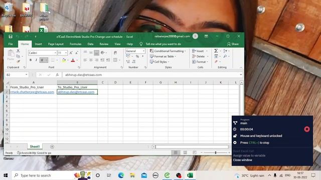This screenshot has width=321, height=180.
Task: Copy the selected cell
Action: click(18, 56)
